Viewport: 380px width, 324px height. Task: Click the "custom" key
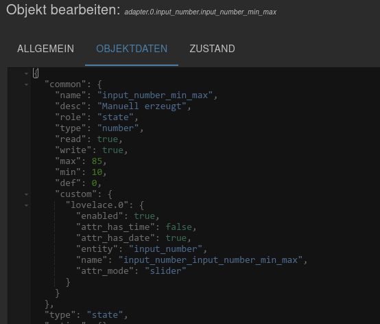tap(76, 194)
